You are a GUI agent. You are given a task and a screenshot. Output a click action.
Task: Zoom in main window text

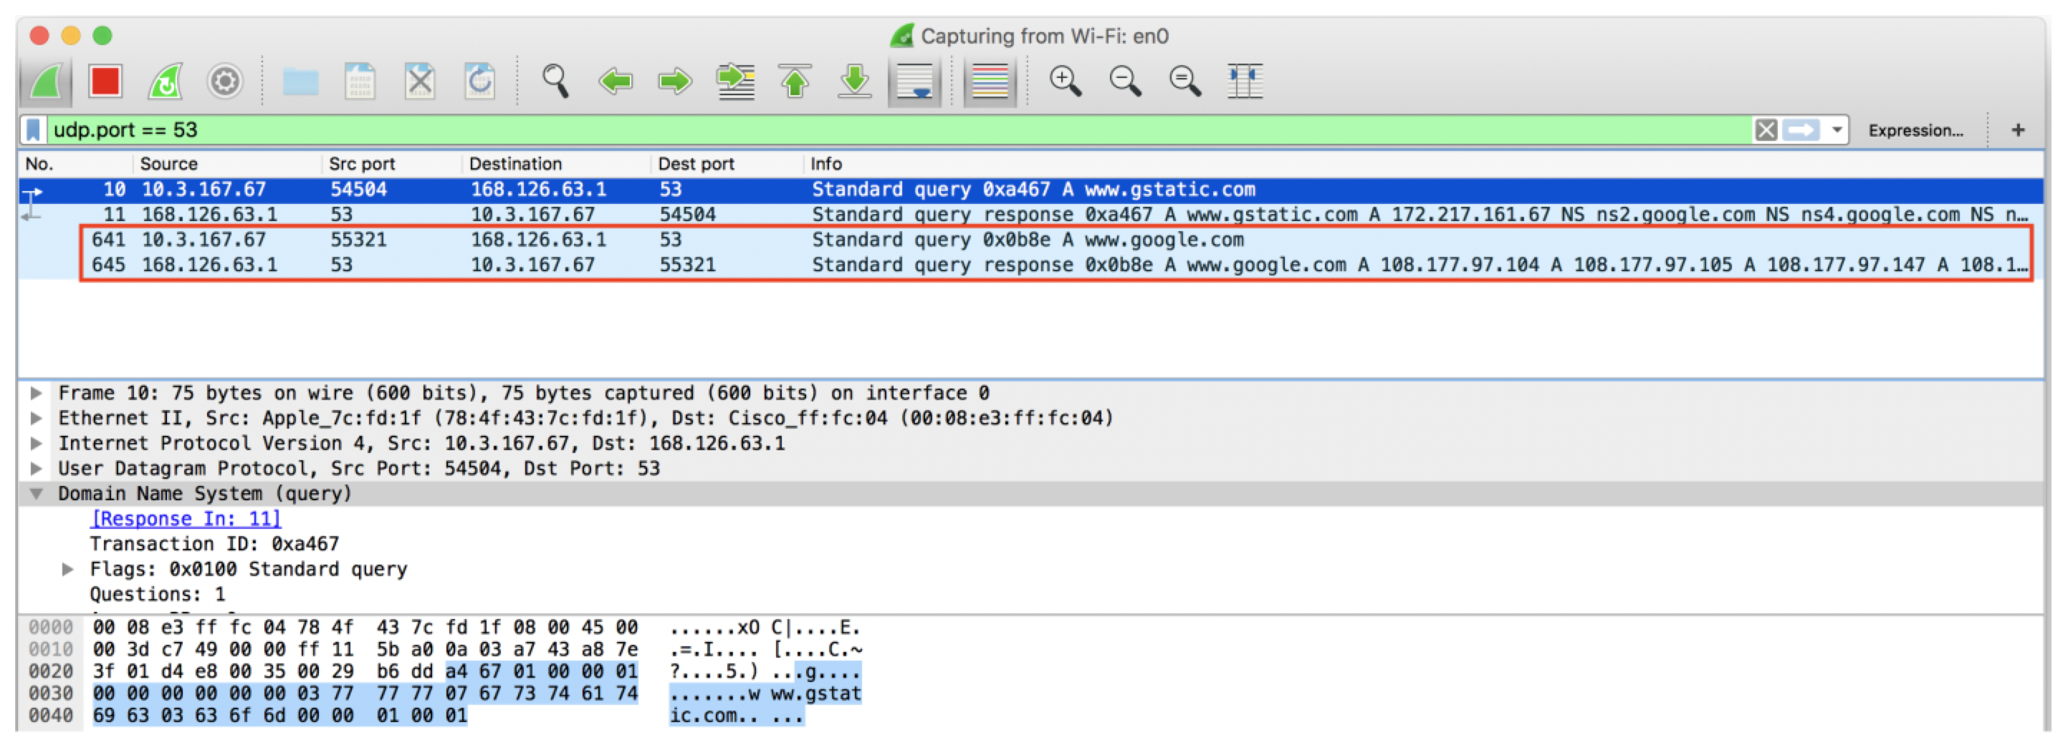point(1066,81)
